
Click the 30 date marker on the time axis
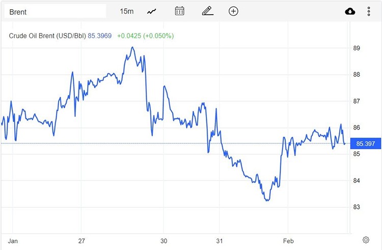pos(163,239)
